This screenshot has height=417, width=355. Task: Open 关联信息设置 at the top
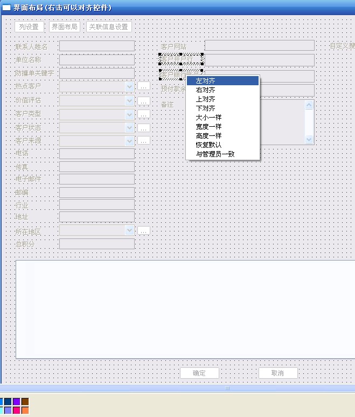pyautogui.click(x=109, y=27)
